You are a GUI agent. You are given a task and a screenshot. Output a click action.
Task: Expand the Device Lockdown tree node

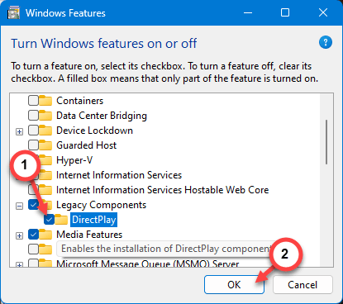coord(19,132)
